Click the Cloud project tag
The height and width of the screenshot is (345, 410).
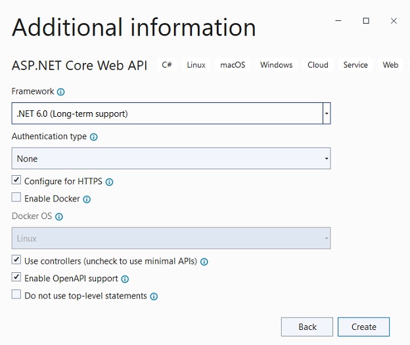(317, 65)
